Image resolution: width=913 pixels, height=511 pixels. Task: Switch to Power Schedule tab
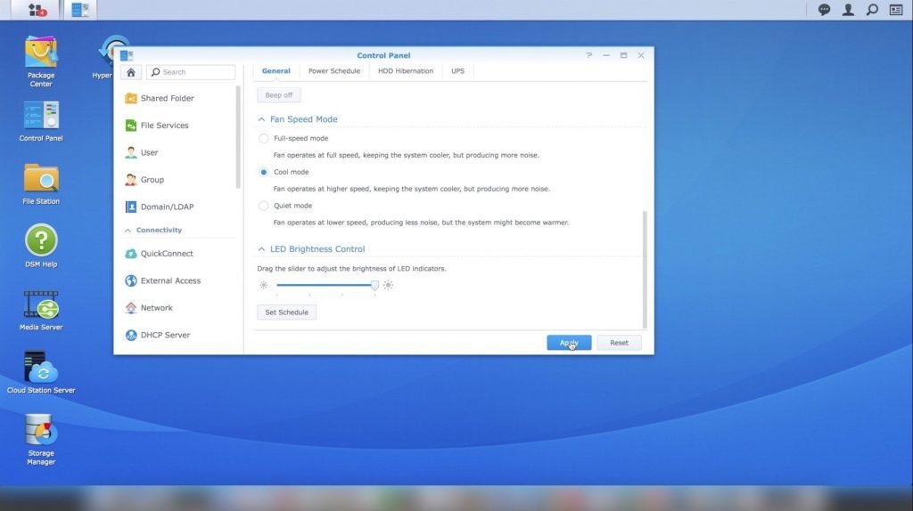tap(334, 71)
